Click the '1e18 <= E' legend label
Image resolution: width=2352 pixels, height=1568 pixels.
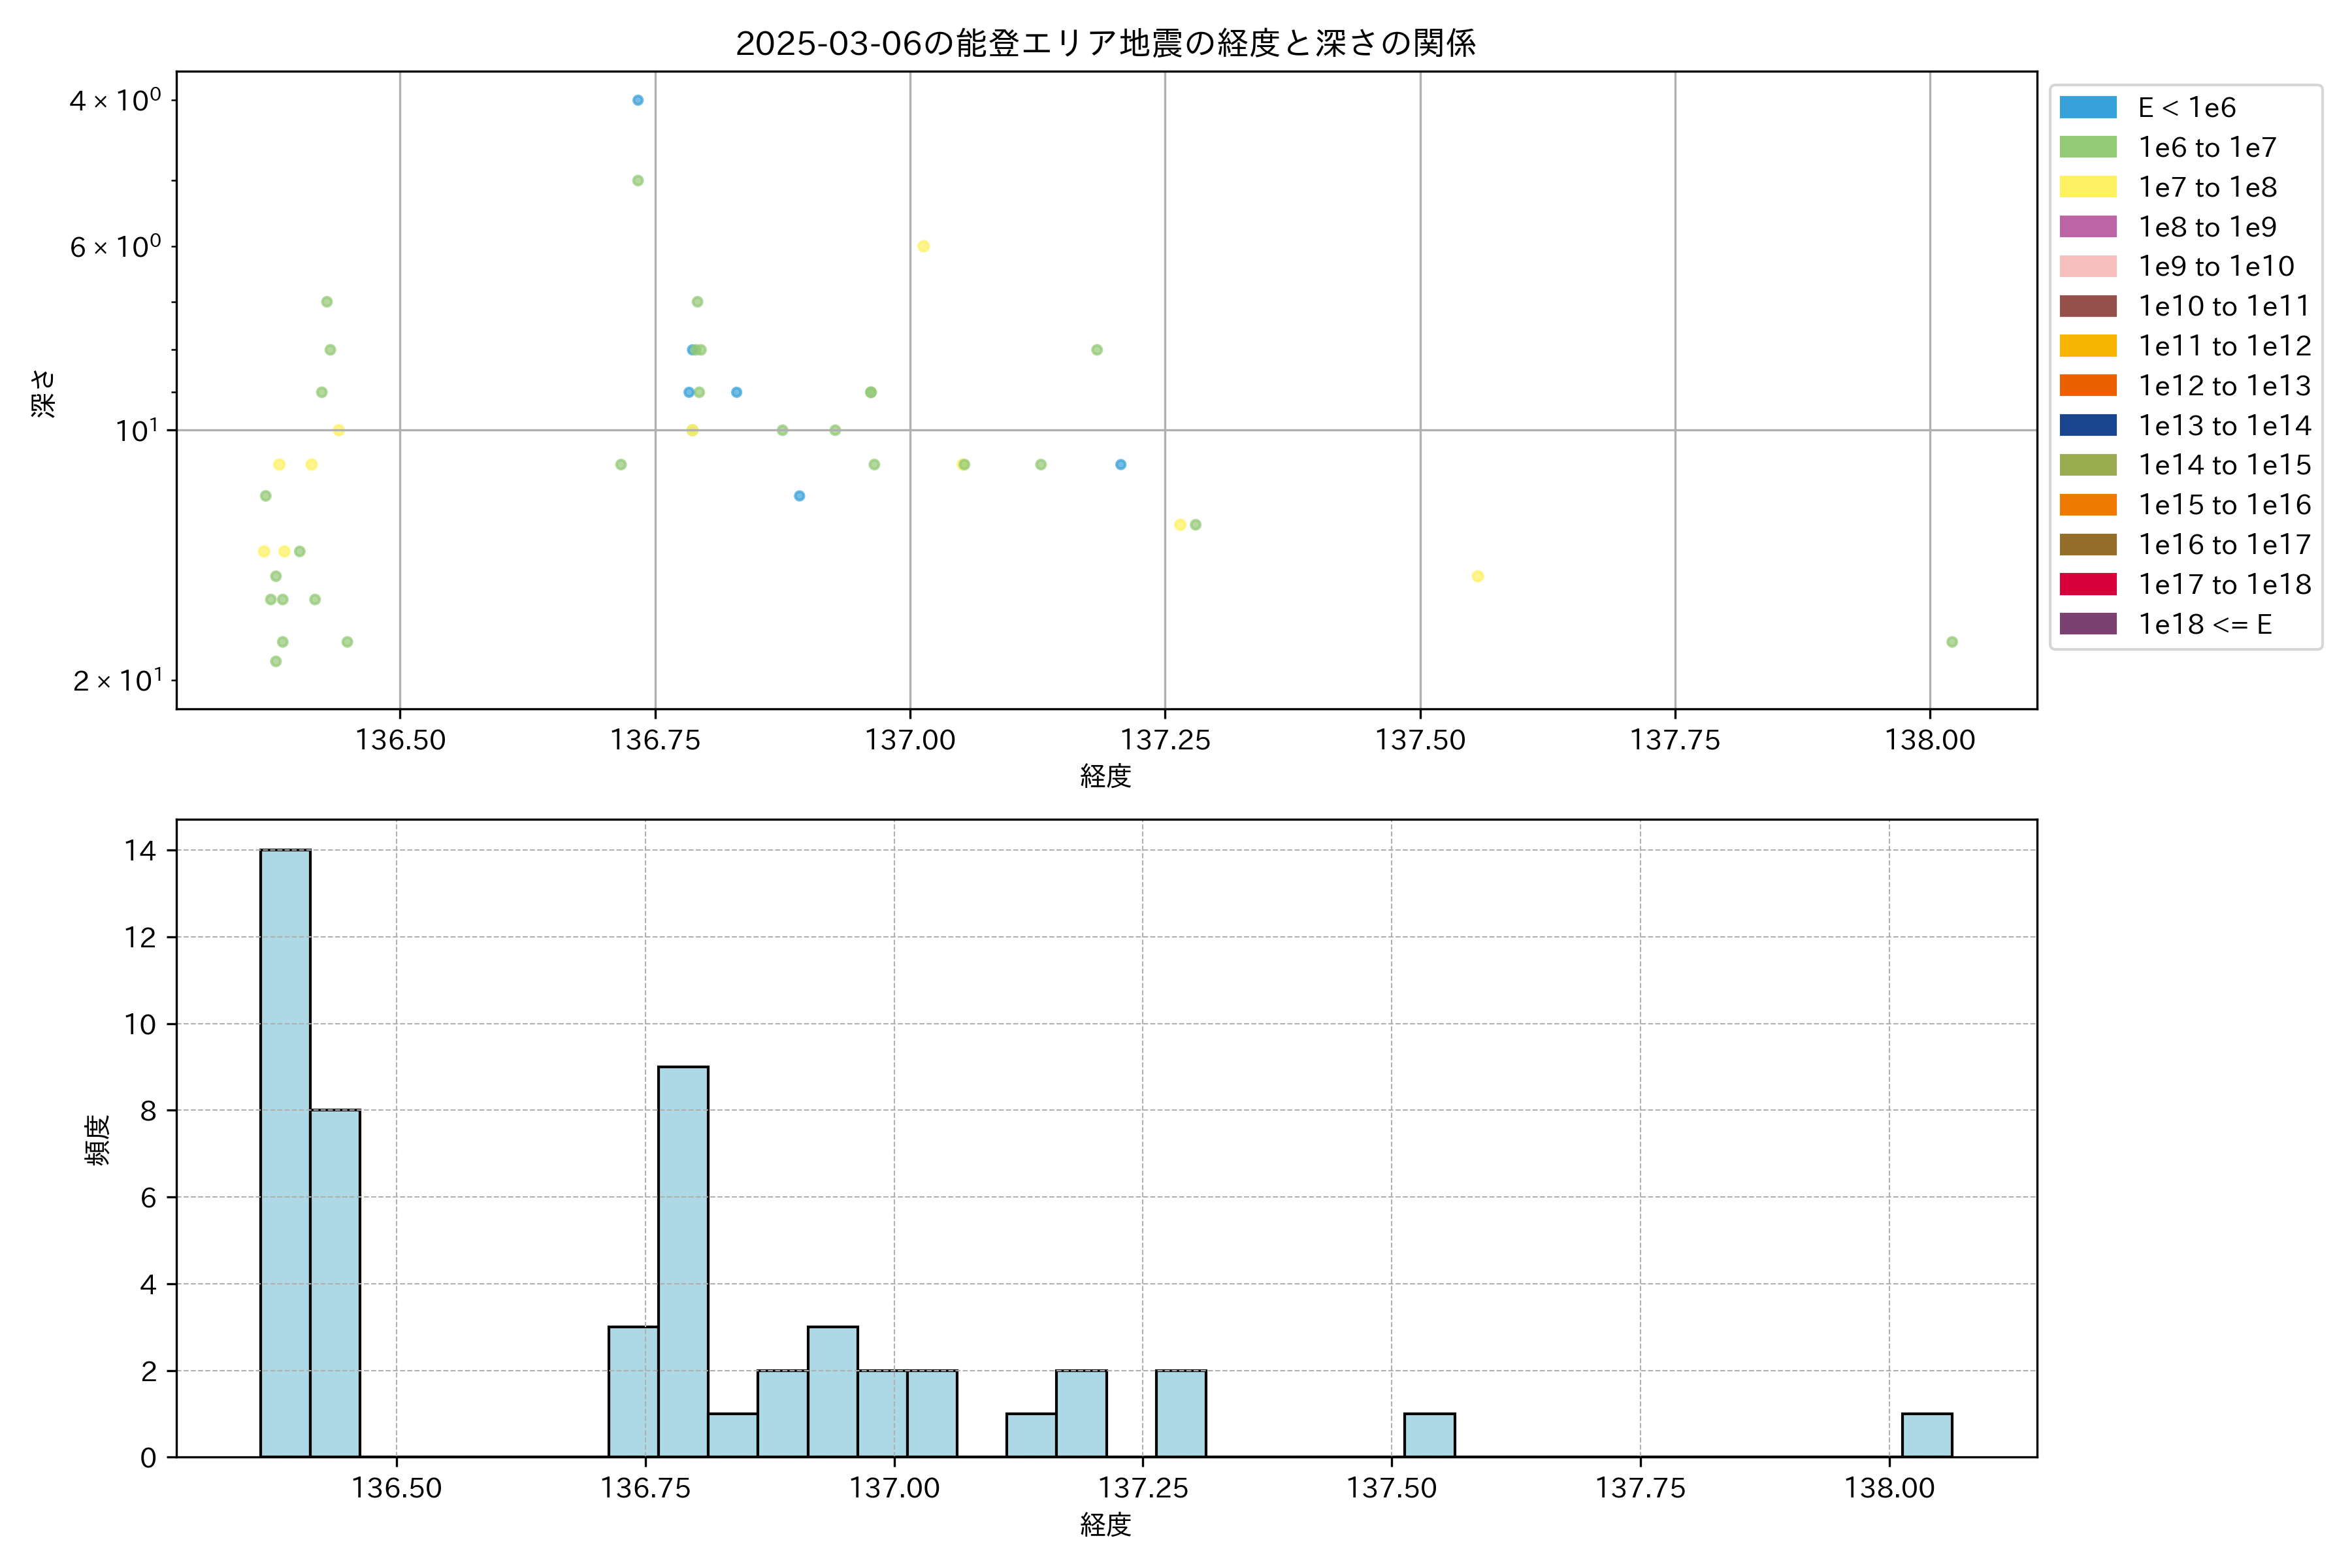[2205, 625]
